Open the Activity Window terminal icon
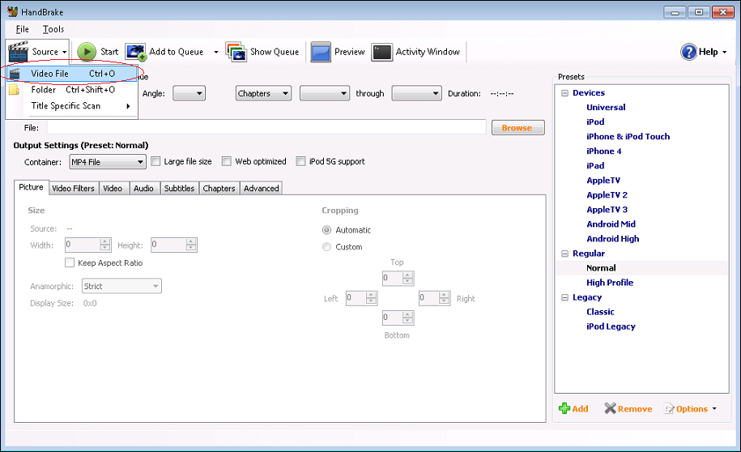Image resolution: width=741 pixels, height=452 pixels. pos(382,52)
